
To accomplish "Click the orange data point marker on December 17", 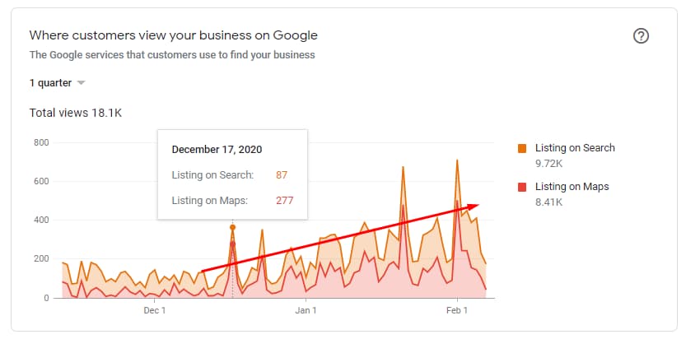I will pyautogui.click(x=232, y=227).
